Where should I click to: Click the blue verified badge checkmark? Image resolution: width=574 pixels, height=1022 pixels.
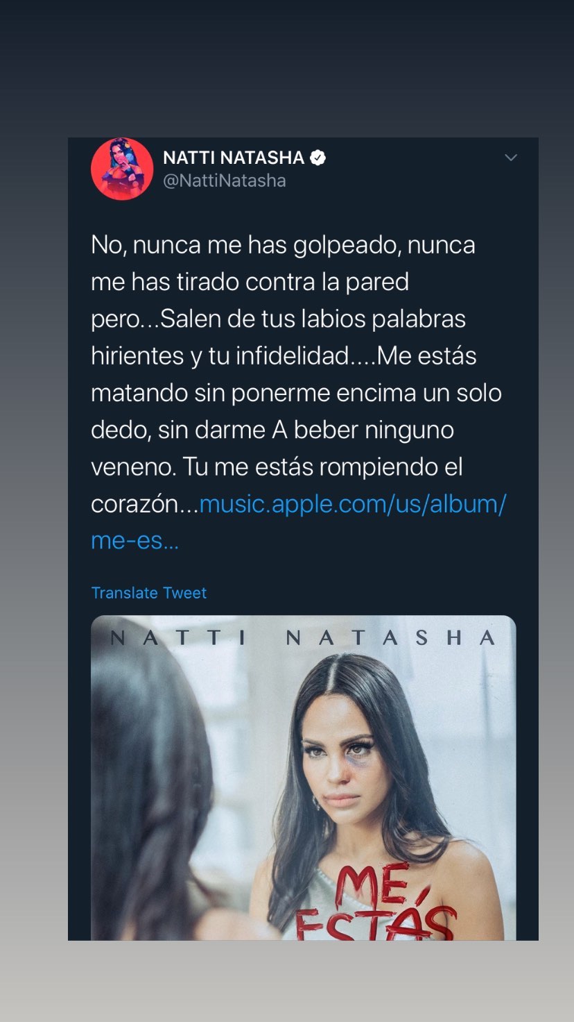[318, 158]
